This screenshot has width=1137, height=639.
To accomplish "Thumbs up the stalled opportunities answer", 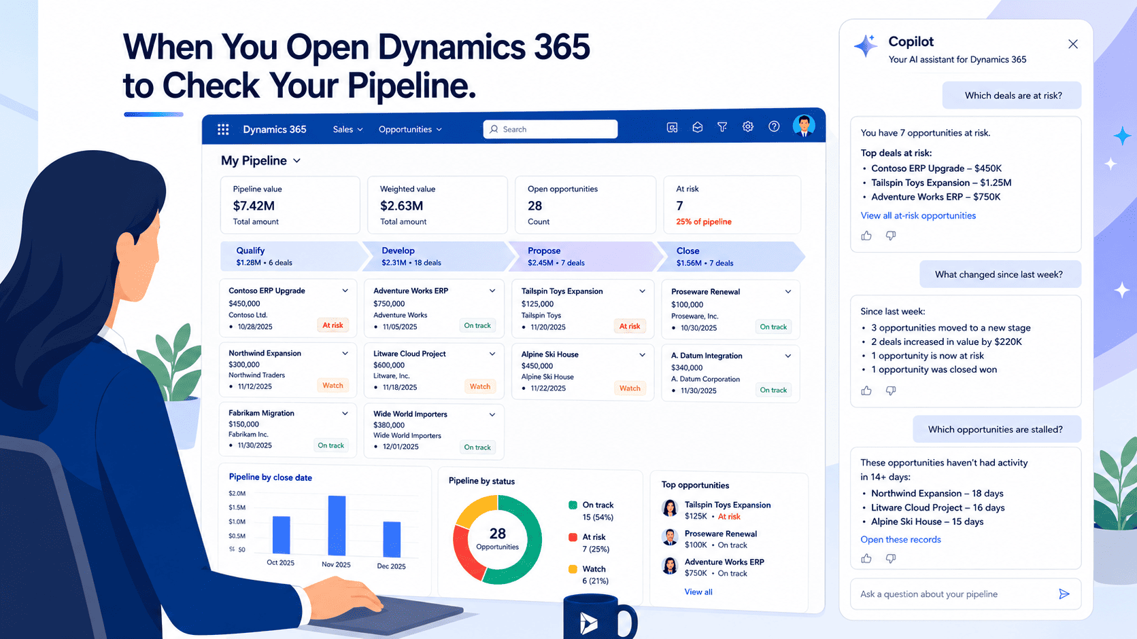I will tap(866, 558).
